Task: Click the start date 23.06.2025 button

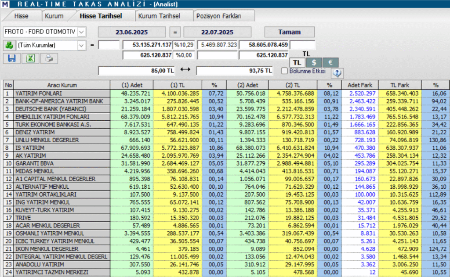Action: pyautogui.click(x=132, y=32)
